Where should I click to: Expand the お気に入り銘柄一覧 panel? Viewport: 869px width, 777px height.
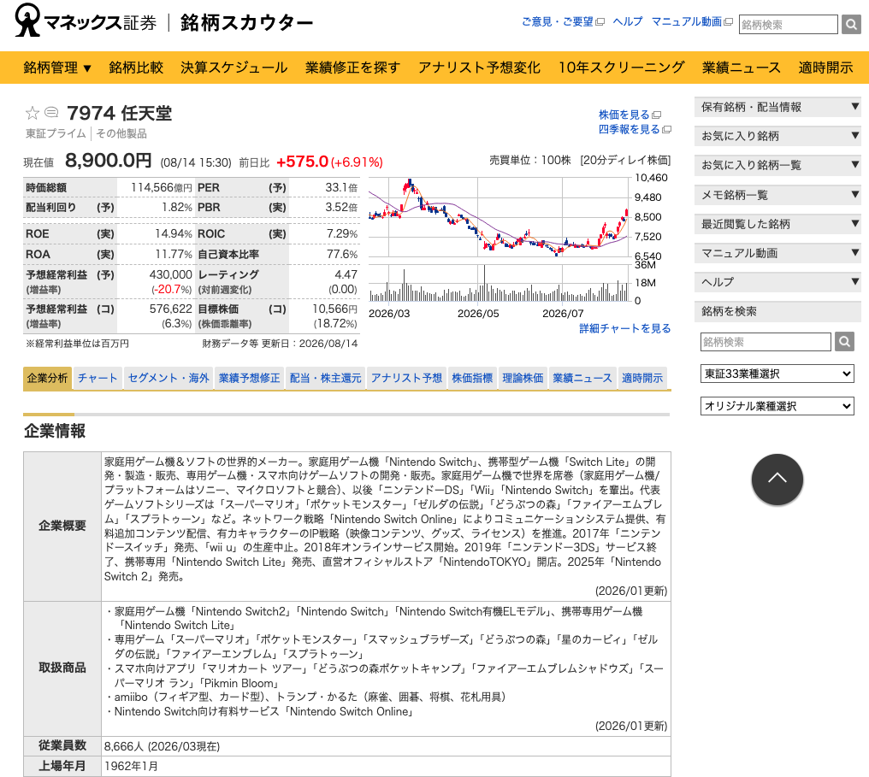click(x=777, y=165)
